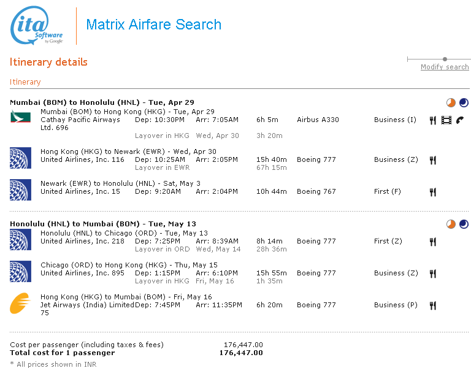
Task: Click the Modify search link
Action: point(445,67)
